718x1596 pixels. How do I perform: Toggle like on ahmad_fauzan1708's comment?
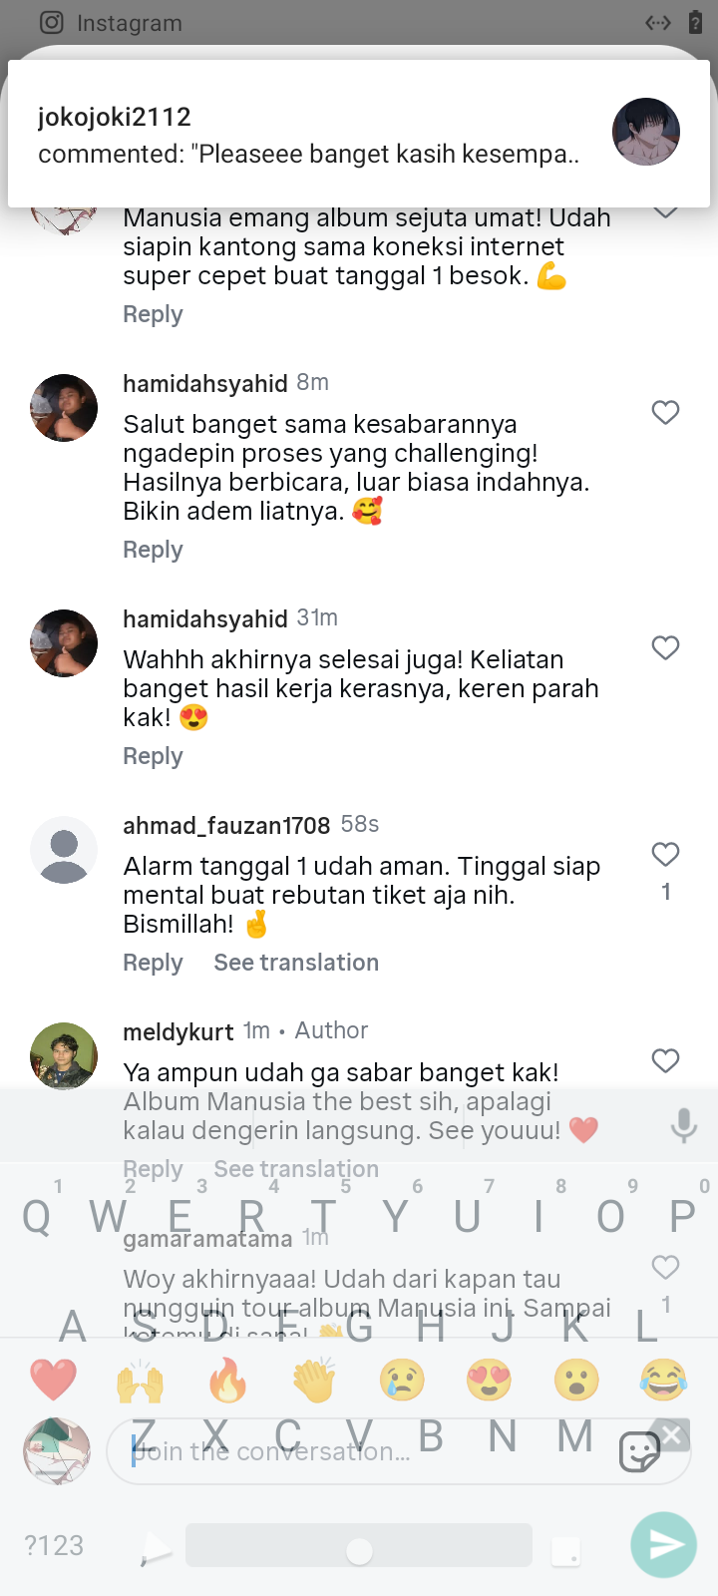(x=665, y=854)
